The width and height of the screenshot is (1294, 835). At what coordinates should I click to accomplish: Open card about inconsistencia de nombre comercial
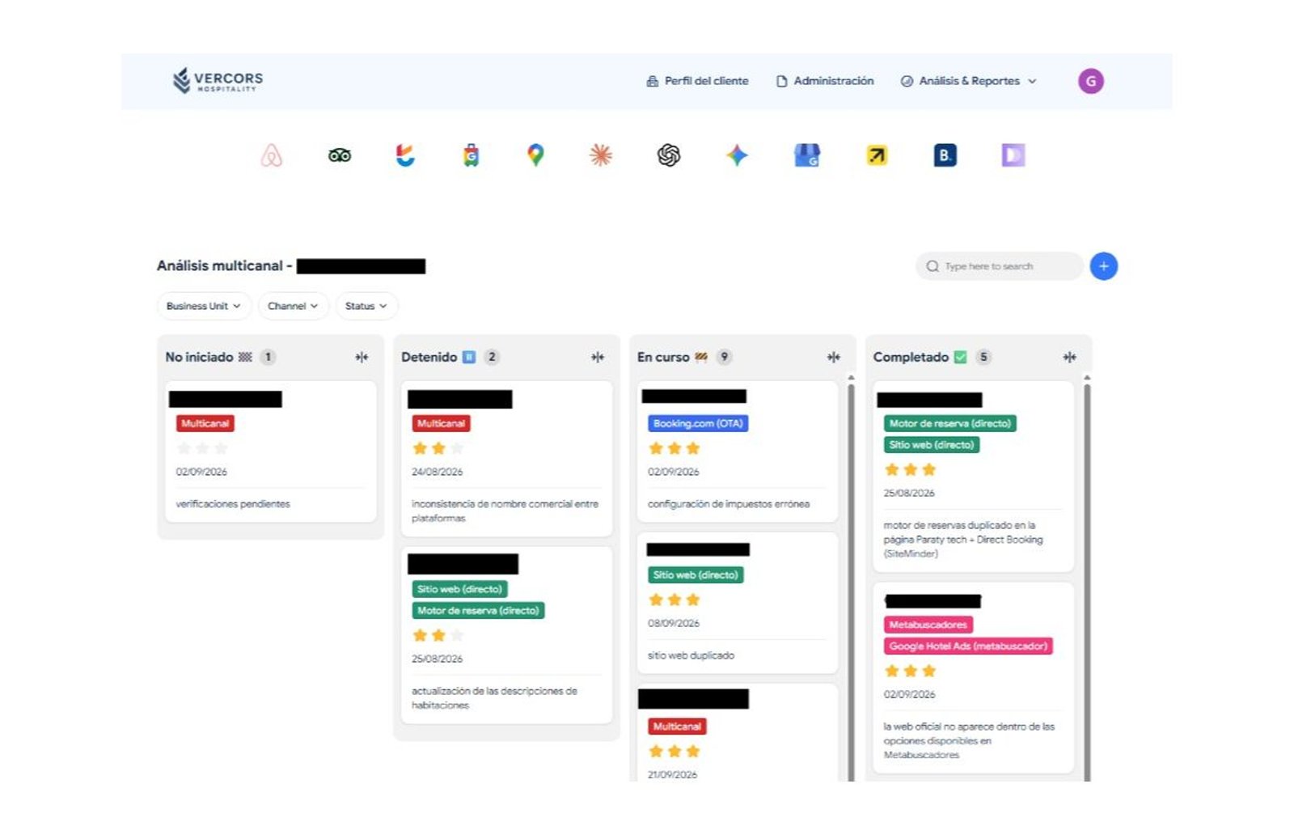pyautogui.click(x=506, y=459)
